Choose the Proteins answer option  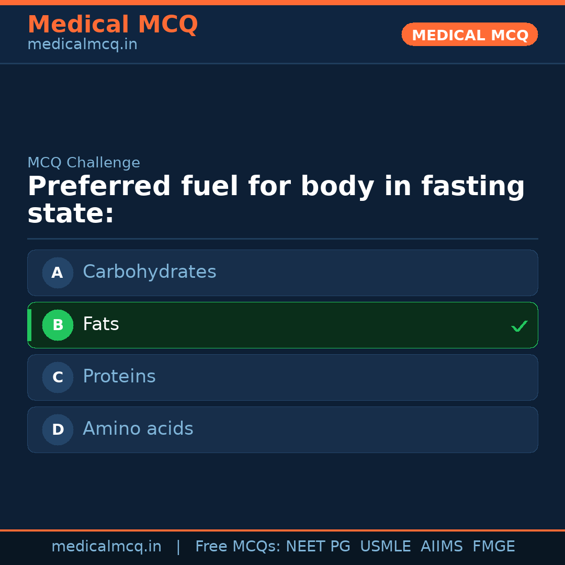(282, 377)
